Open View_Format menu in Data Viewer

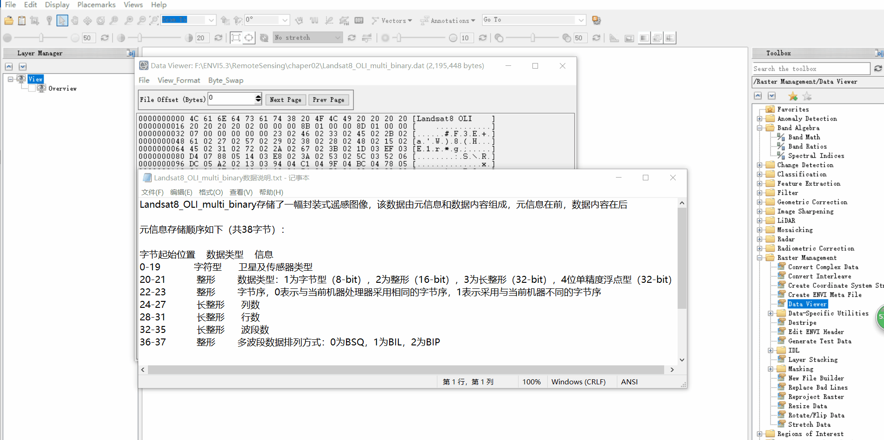179,80
